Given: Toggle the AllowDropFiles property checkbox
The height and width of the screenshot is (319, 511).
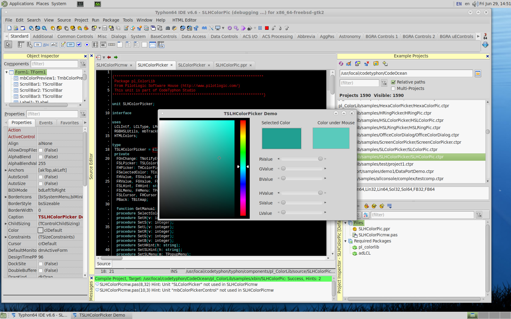Looking at the screenshot, I should (x=40, y=150).
